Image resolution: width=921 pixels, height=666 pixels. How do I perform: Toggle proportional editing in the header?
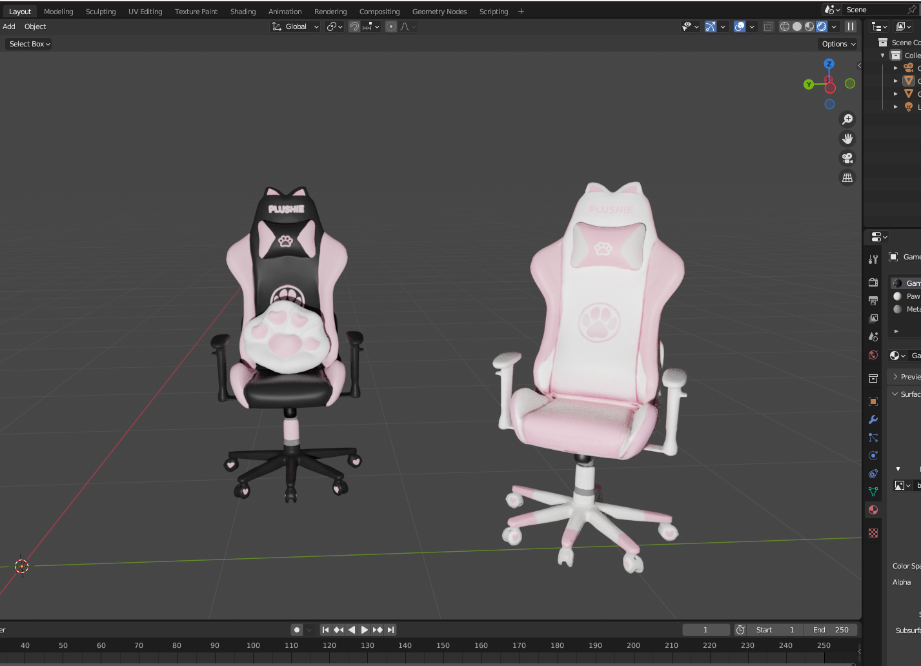point(390,26)
